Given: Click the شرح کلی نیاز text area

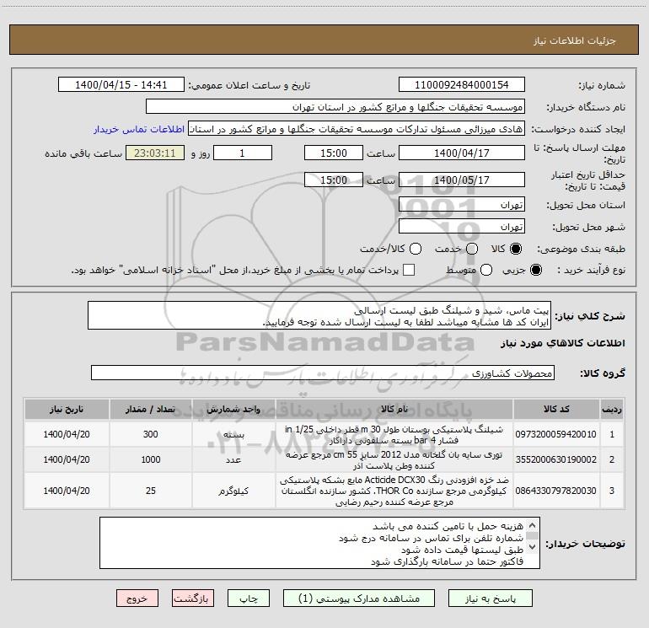Looking at the screenshot, I should click(319, 315).
